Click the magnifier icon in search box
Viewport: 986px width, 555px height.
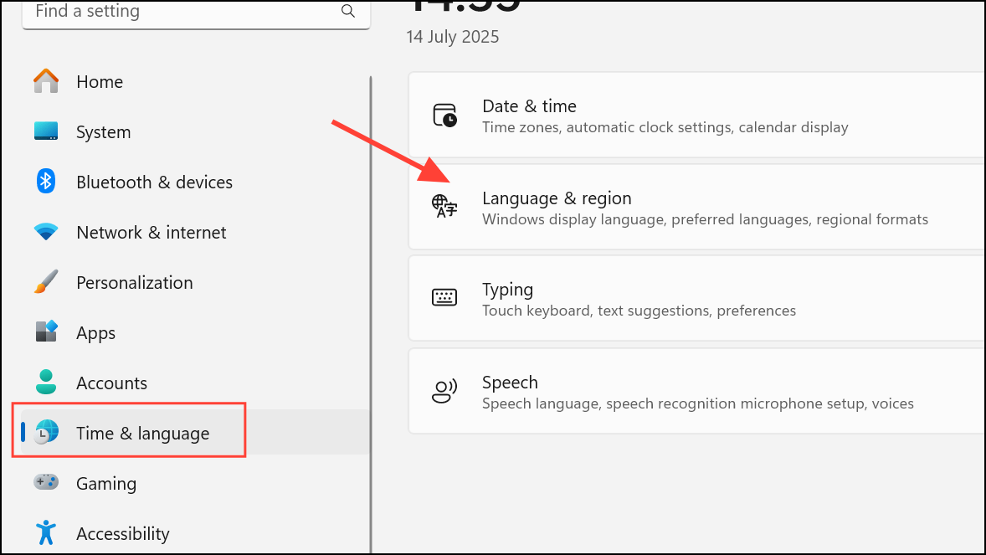click(x=348, y=12)
